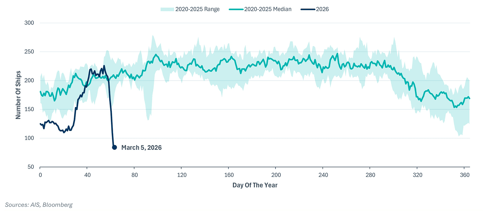Click the 360 tick label on x-axis
This screenshot has width=489, height=211.
pyautogui.click(x=465, y=175)
